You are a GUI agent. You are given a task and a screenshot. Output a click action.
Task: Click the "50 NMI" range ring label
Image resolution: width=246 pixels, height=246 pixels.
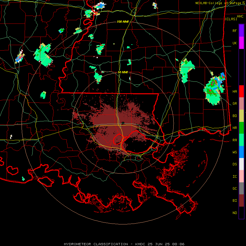123,72
